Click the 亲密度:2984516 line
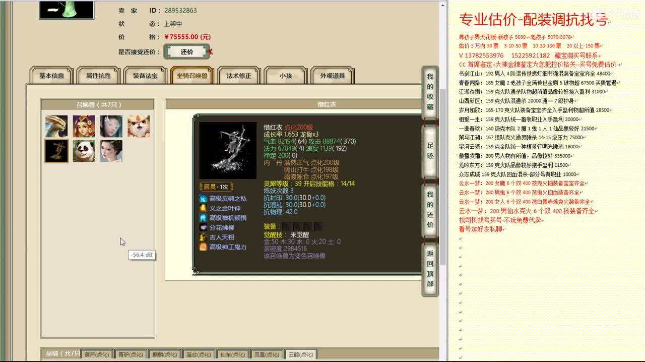Screen dimensions: 645x362 [285, 249]
